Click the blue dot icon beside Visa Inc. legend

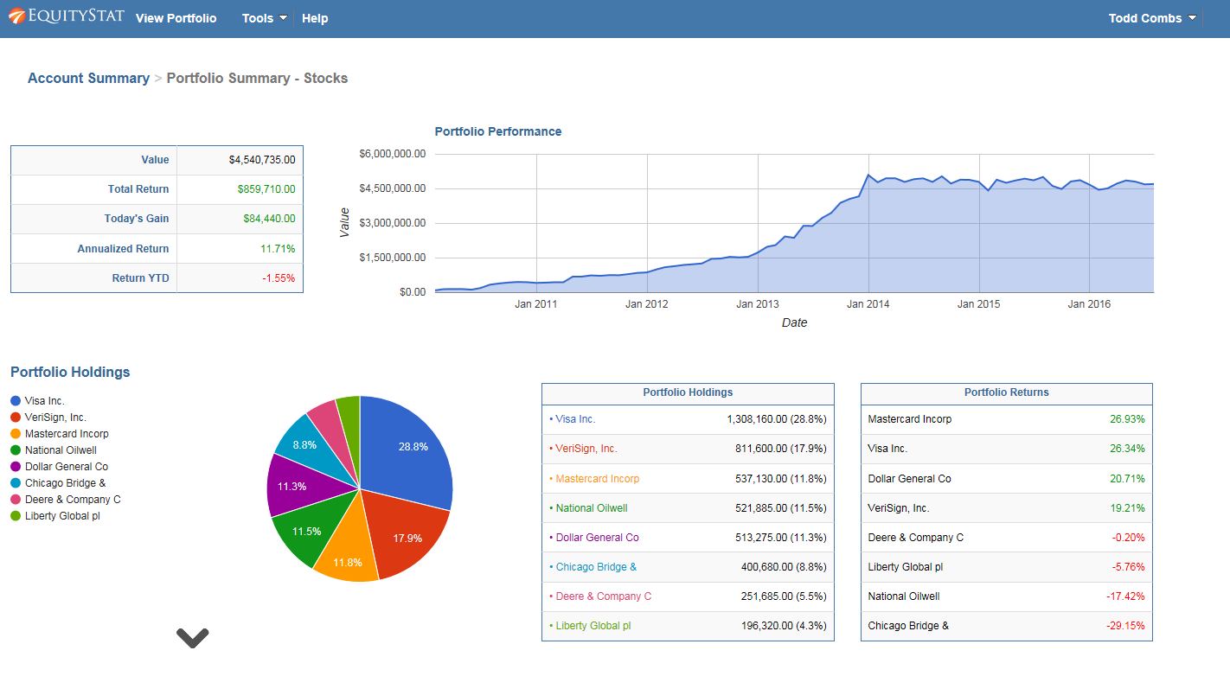click(15, 400)
